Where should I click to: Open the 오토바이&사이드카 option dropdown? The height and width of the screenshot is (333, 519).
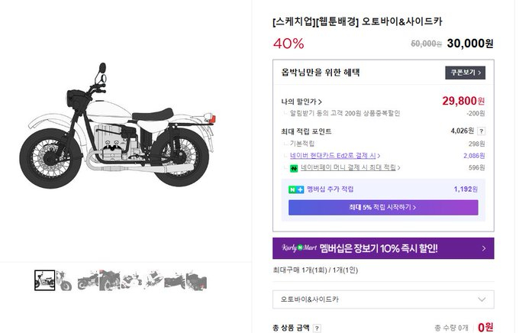383,299
